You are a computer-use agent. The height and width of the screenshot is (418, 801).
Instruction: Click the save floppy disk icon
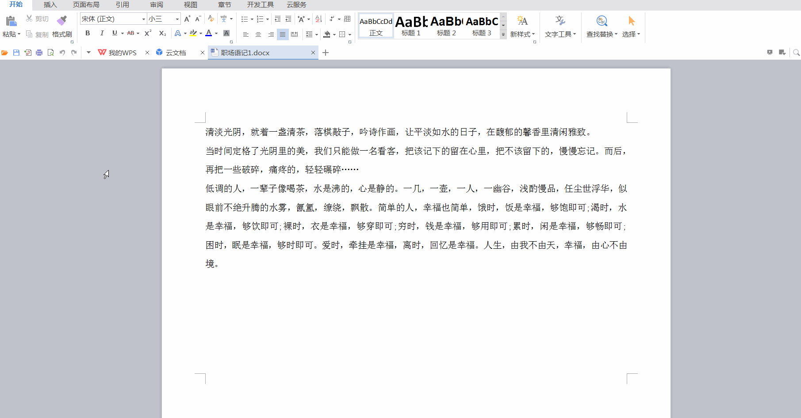[16, 53]
